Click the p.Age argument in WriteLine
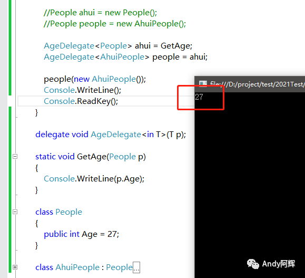This screenshot has width=305, height=278. click(x=128, y=179)
